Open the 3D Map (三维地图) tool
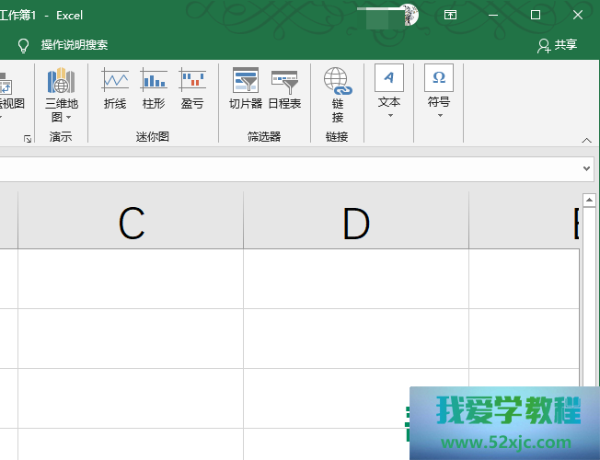The image size is (600, 460). point(62,94)
